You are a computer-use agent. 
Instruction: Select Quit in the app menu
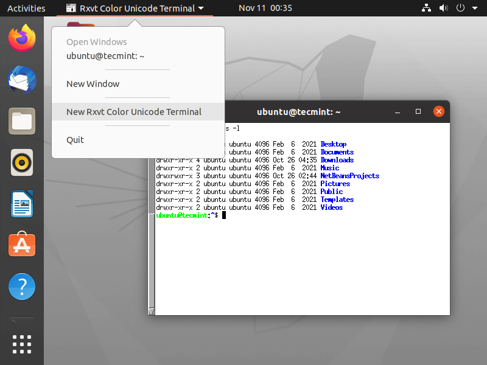(x=138, y=140)
